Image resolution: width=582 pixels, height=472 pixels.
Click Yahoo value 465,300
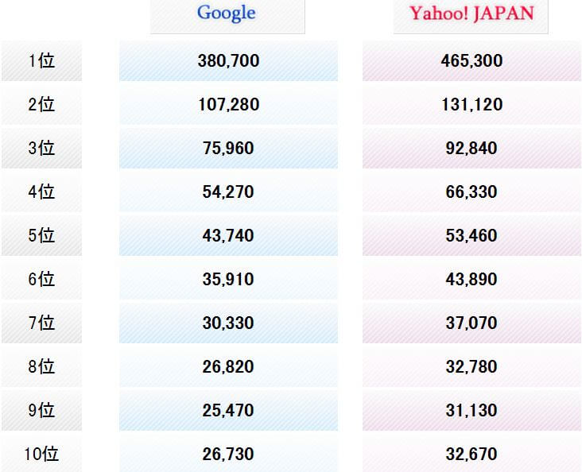pos(471,61)
